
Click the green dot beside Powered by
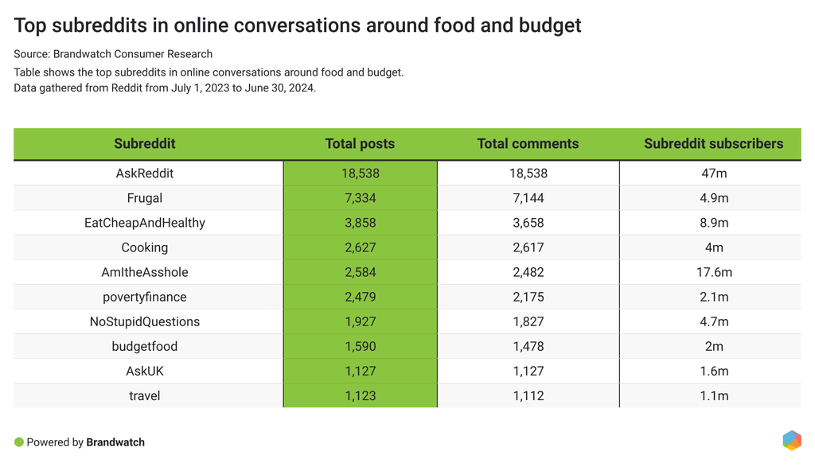tap(19, 442)
